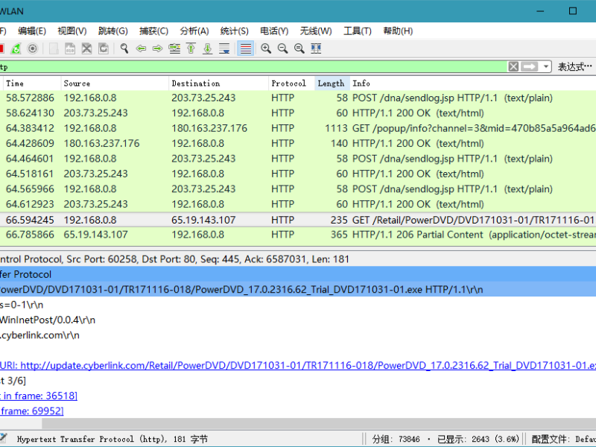
Task: Open display filter history dropdown arrow
Action: pyautogui.click(x=546, y=67)
